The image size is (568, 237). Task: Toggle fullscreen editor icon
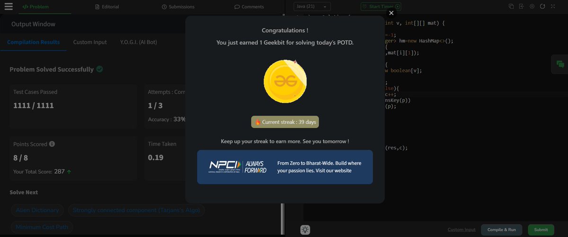coord(553,7)
